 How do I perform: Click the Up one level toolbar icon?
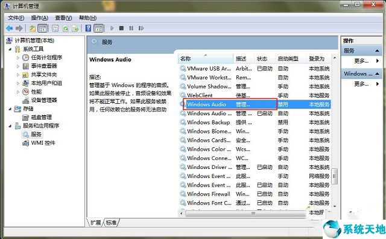pos(33,28)
